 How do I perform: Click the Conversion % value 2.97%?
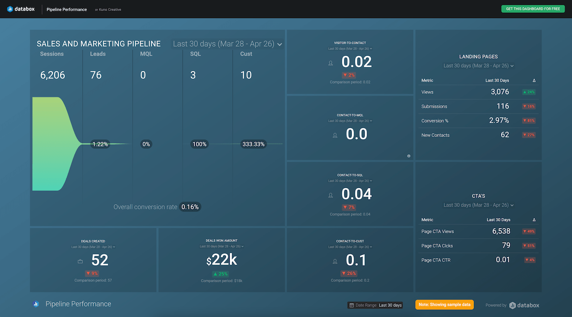click(x=499, y=120)
